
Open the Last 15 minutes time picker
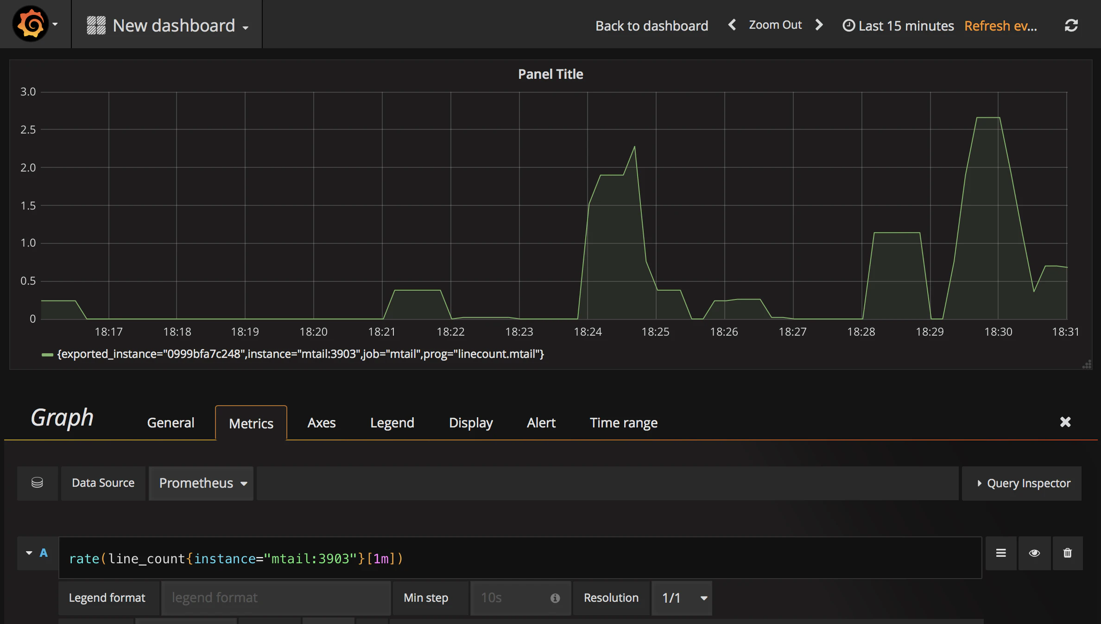[898, 25]
